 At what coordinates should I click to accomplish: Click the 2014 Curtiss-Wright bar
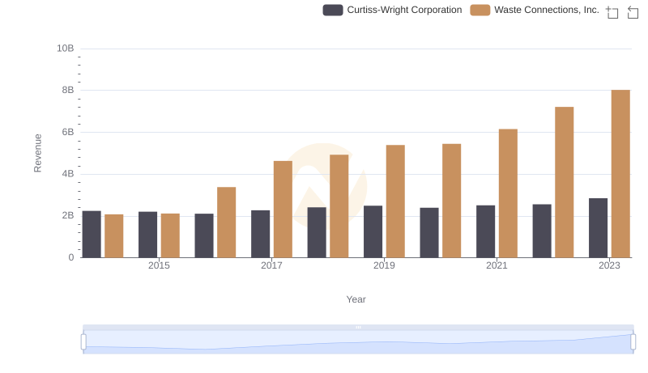click(92, 235)
